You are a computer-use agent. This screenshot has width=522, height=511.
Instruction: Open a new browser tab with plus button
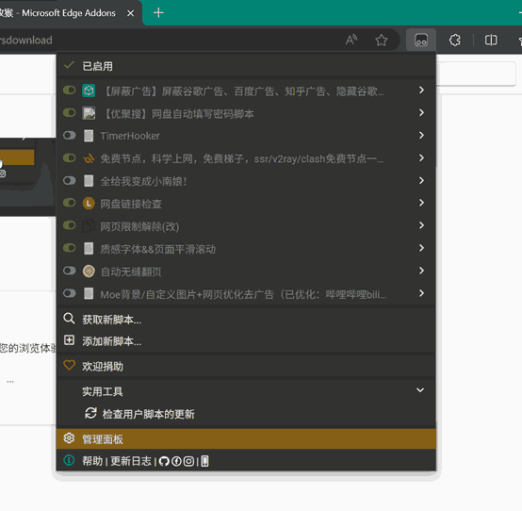click(x=158, y=13)
